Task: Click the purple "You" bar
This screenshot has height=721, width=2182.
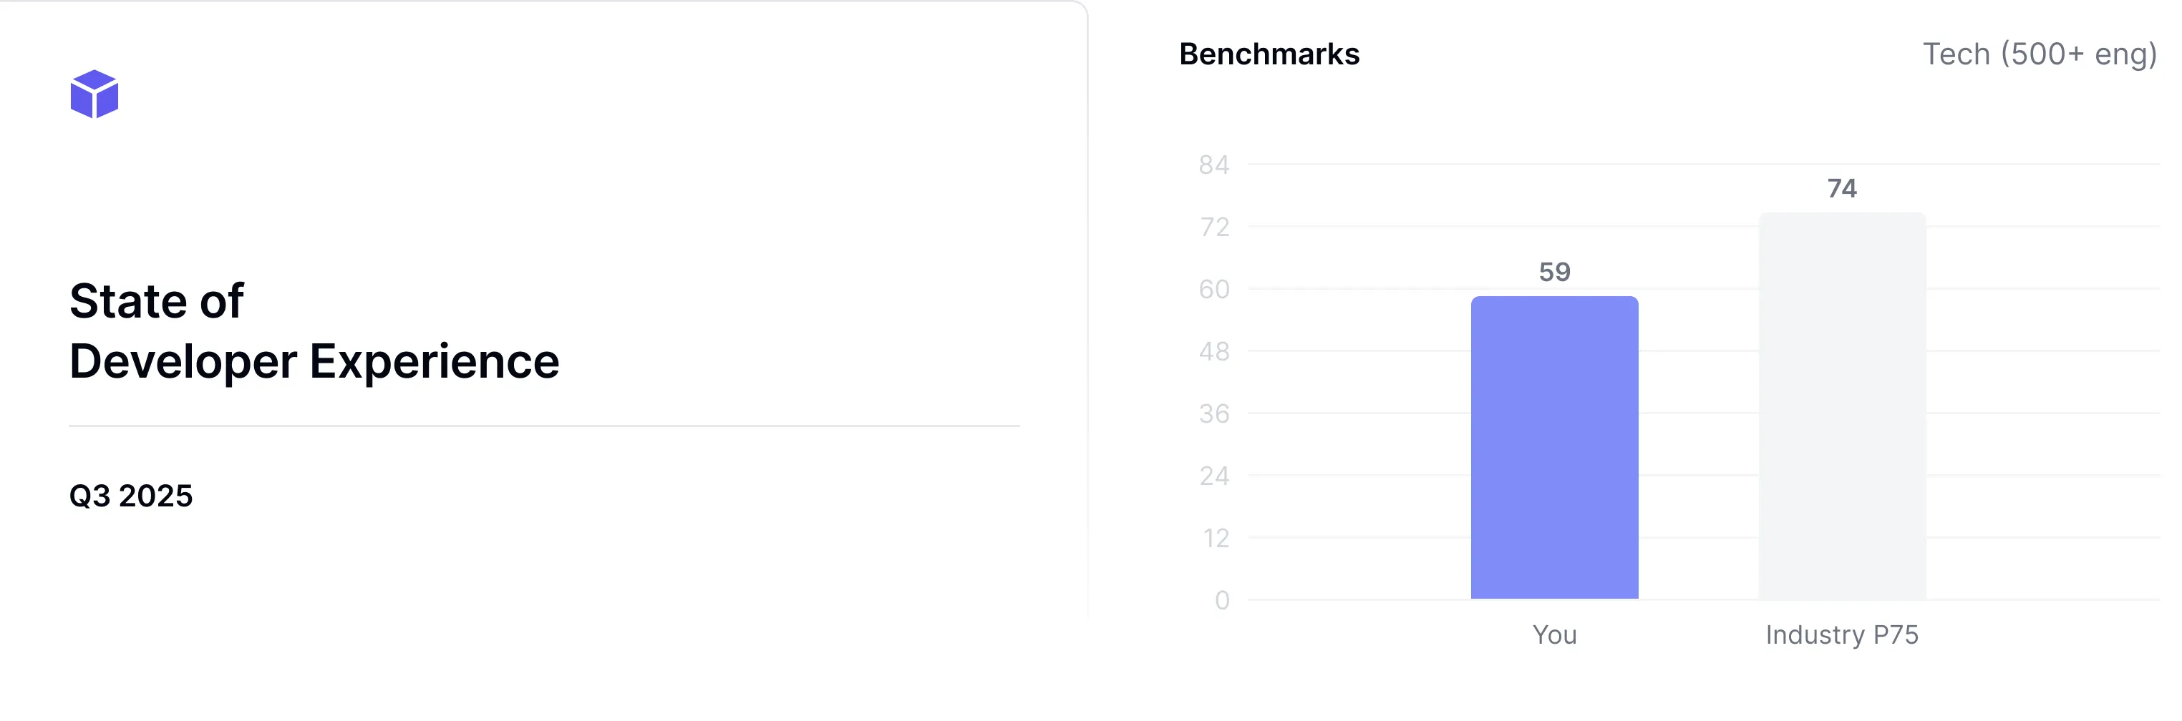Action: 1554,448
